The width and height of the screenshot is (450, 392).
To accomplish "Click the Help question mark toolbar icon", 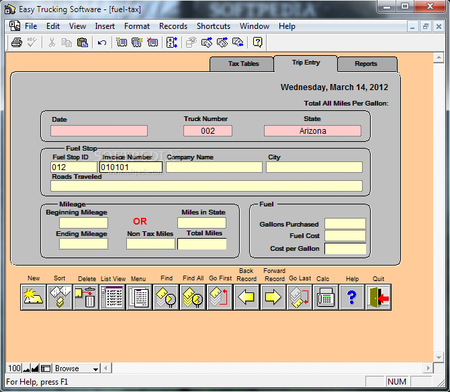I will coord(257,42).
